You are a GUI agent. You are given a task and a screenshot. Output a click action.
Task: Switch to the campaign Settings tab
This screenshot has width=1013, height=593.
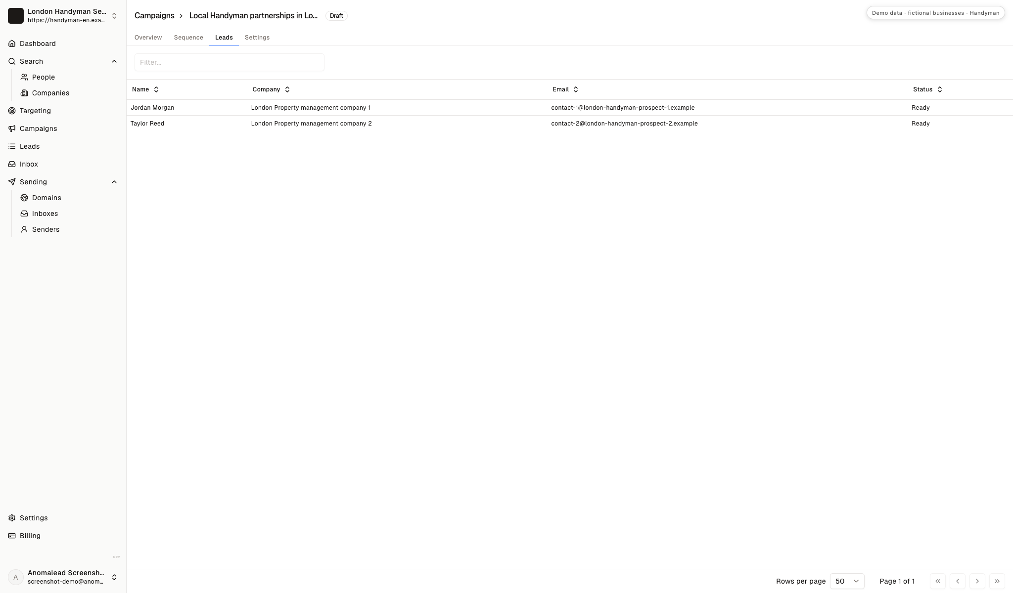257,38
